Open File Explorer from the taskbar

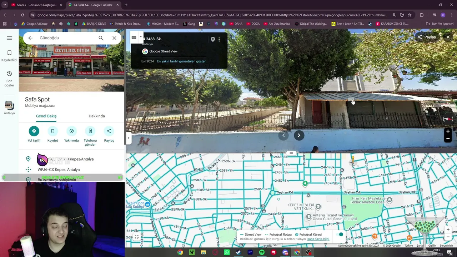pos(203,252)
